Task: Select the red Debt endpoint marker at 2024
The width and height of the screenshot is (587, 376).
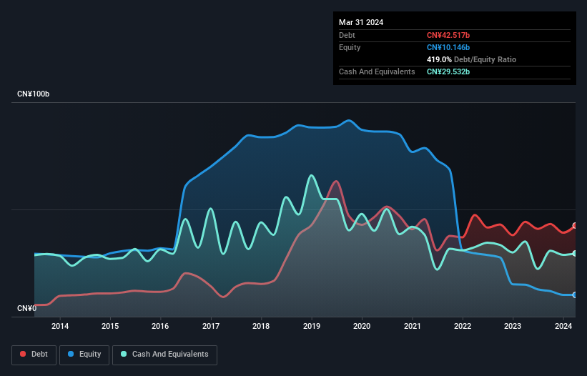Action: coord(575,226)
